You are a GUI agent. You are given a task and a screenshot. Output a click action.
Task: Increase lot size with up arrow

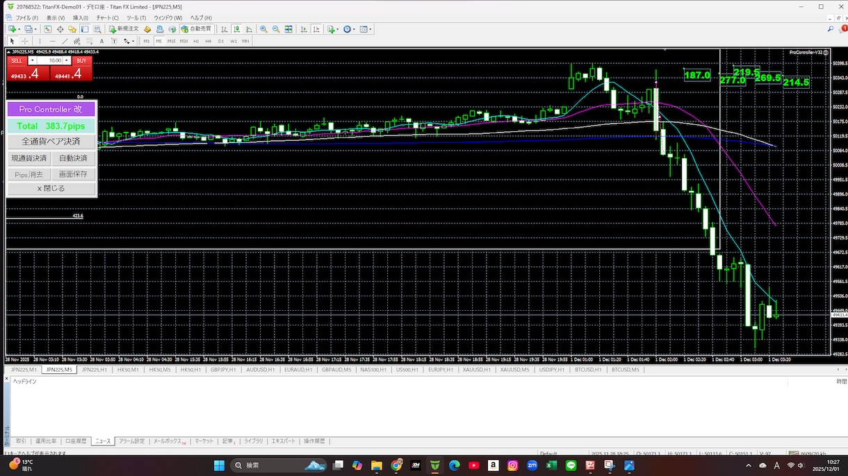[x=67, y=61]
